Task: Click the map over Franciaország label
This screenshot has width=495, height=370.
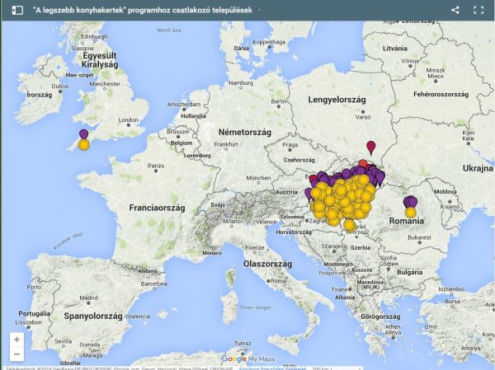Action: [162, 208]
